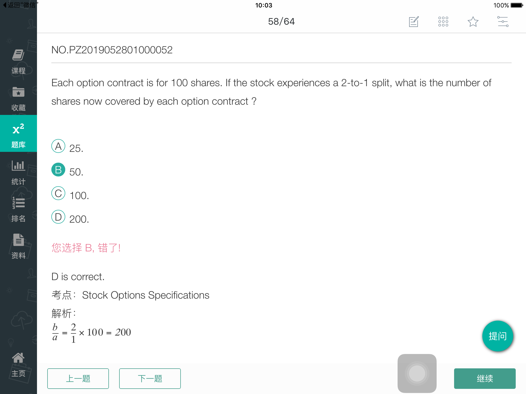Open the question grid overview icon
This screenshot has width=526, height=394.
coord(443,22)
